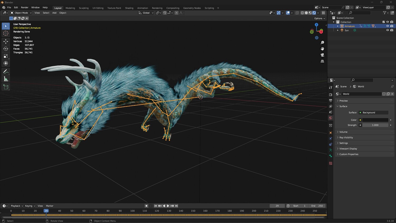The image size is (396, 223).
Task: Open the Object Mode dropdown
Action: pos(21,13)
